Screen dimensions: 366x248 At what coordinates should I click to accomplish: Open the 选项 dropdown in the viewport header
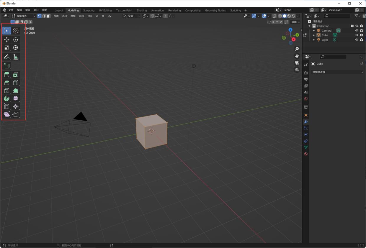tap(295, 22)
